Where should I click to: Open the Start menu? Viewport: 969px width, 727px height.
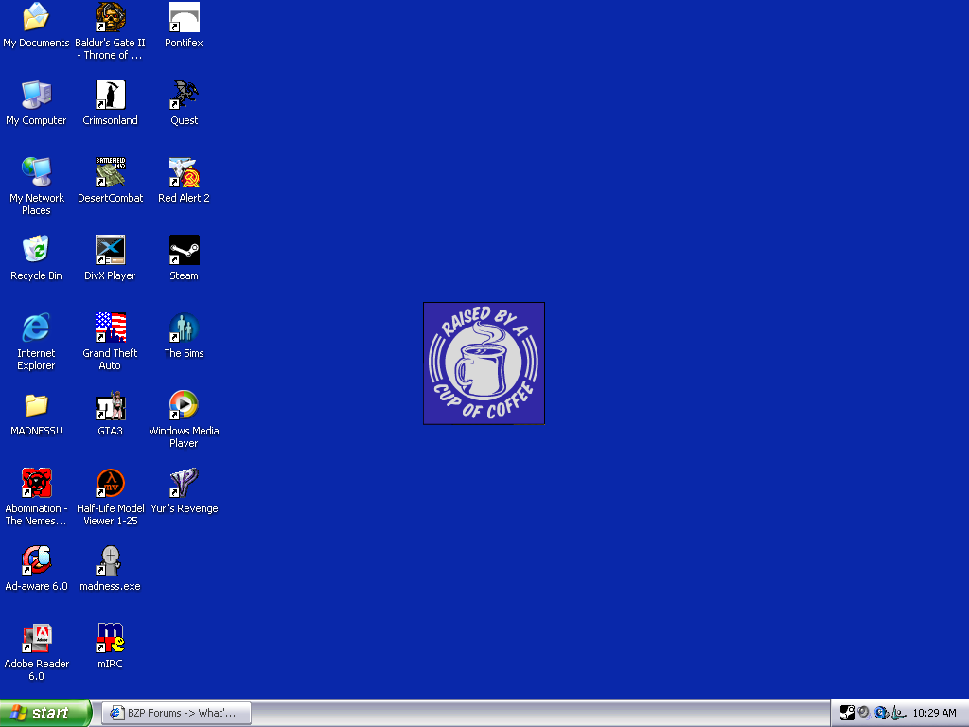pos(44,713)
